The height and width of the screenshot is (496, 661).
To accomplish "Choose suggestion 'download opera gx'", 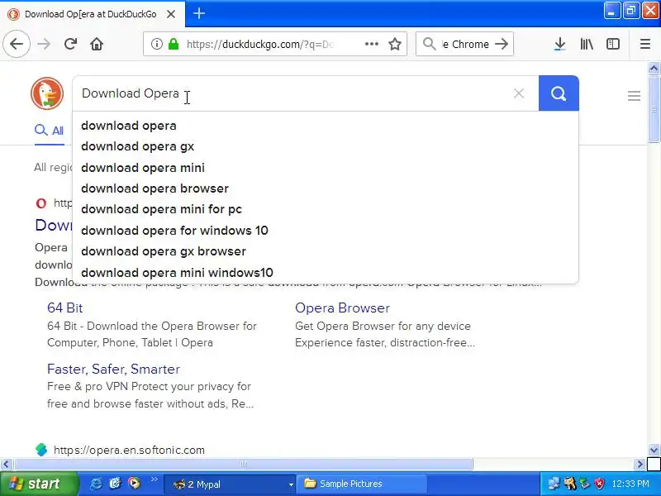I will pos(325,146).
